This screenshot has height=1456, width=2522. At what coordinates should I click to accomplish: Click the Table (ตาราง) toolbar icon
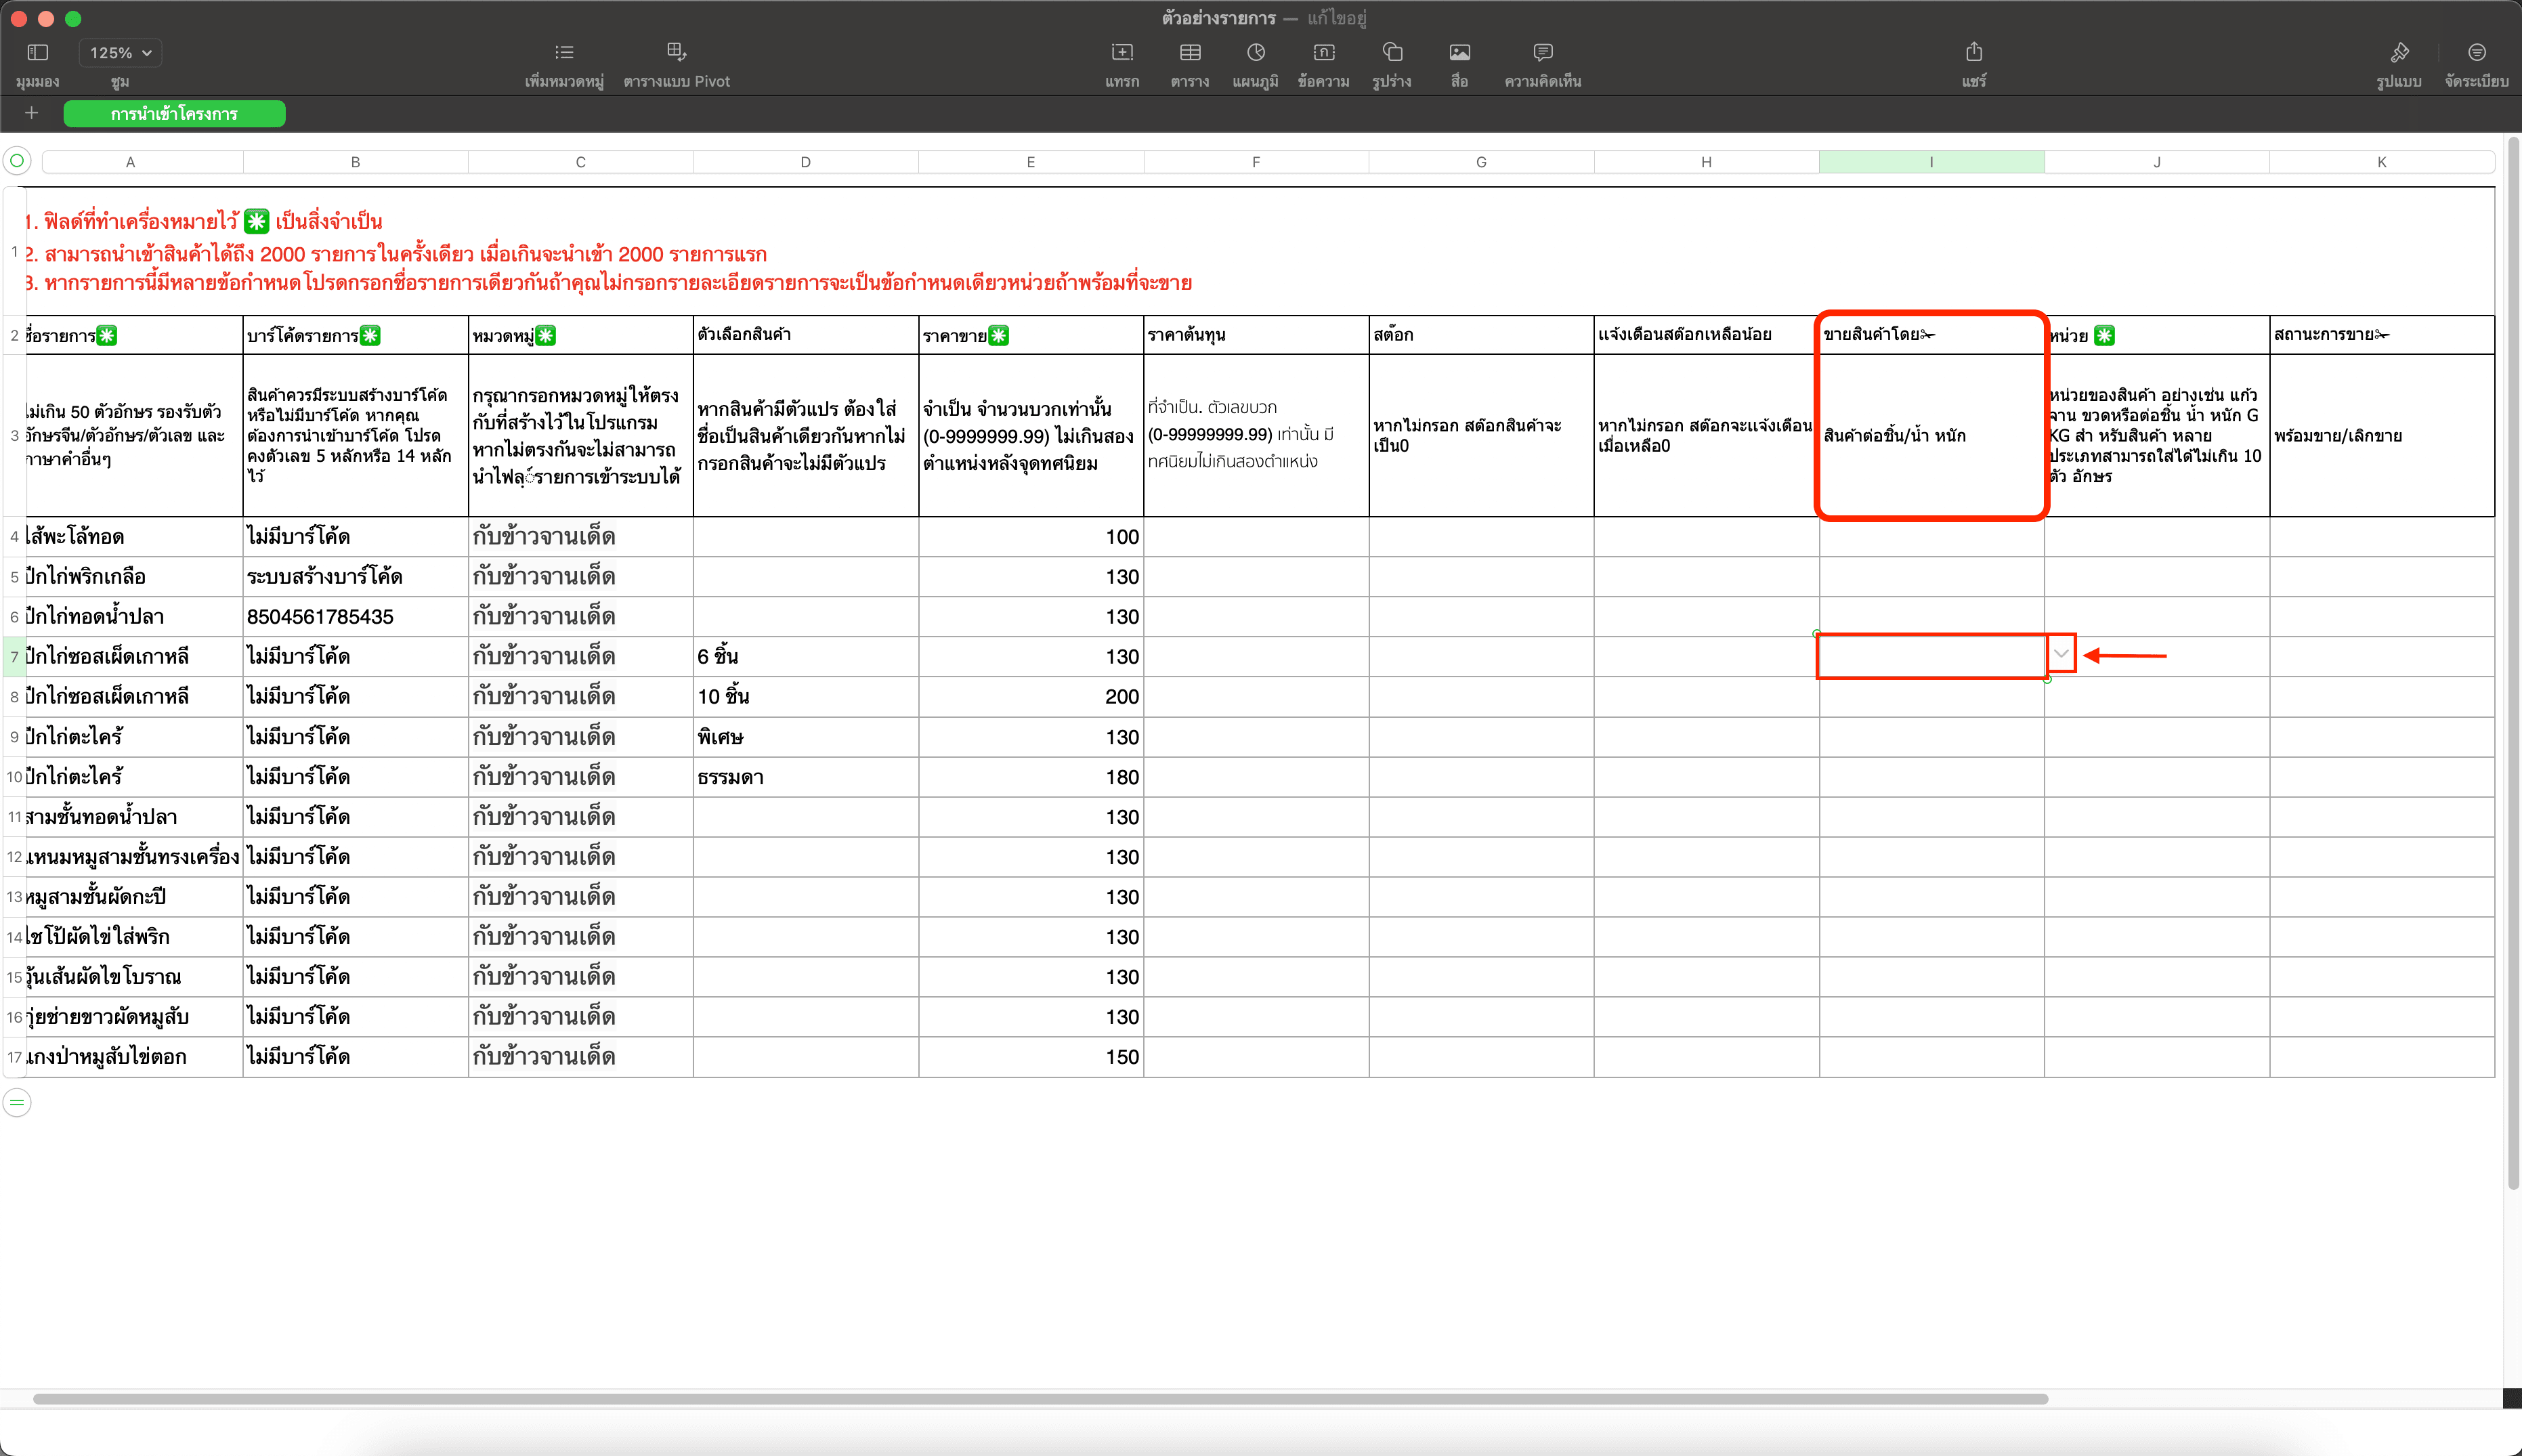[x=1190, y=52]
